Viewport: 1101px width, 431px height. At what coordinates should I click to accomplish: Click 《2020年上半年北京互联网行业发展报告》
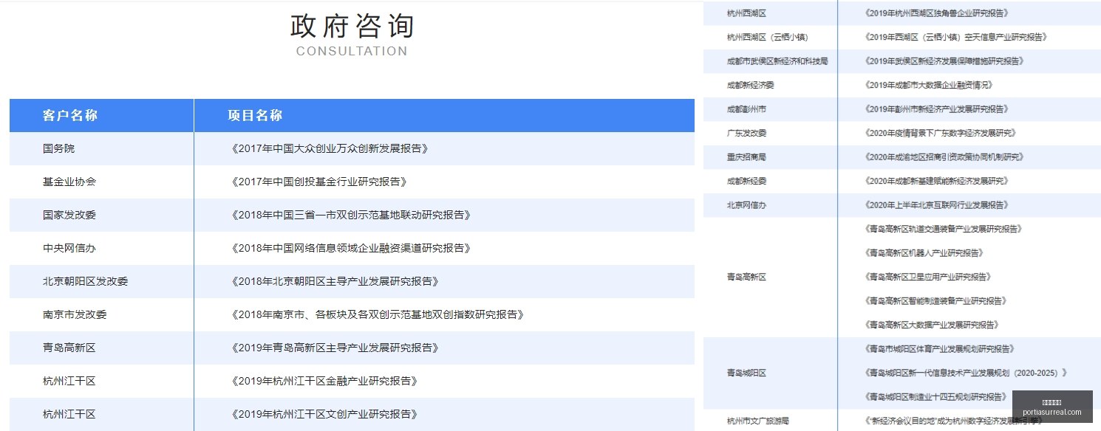coord(936,205)
